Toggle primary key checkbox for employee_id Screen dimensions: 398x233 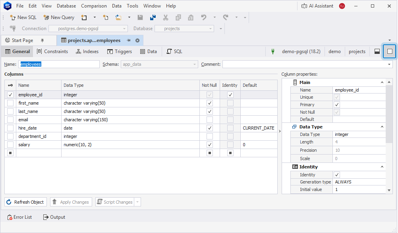pos(10,95)
